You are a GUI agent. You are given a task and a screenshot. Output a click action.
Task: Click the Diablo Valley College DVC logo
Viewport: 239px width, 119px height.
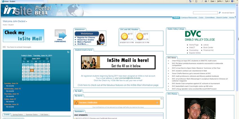(x=200, y=36)
